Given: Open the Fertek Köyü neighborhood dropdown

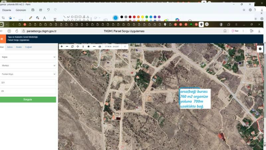Looking at the screenshot, I should [x=28, y=74].
